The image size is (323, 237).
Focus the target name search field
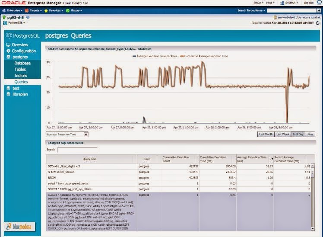(291, 10)
